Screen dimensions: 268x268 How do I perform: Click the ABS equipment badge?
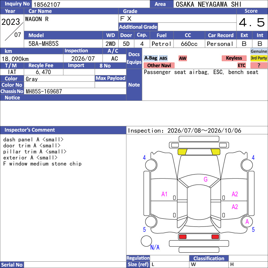tap(163, 58)
